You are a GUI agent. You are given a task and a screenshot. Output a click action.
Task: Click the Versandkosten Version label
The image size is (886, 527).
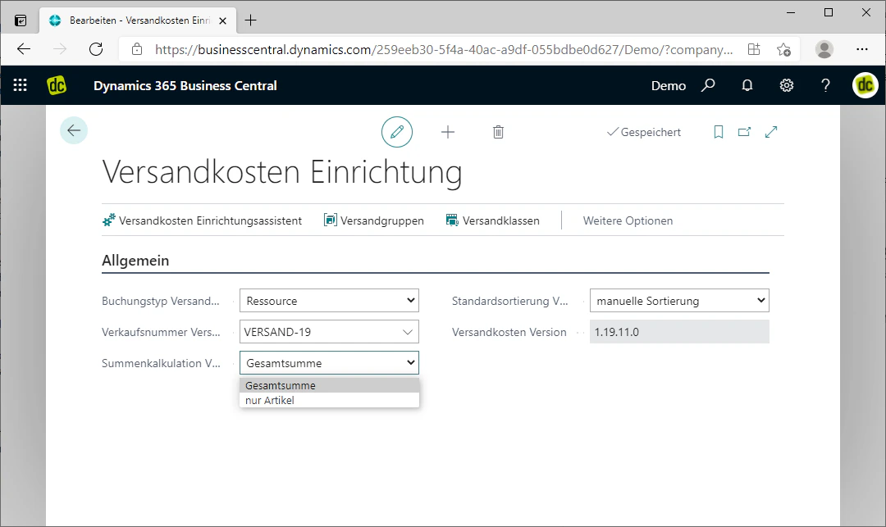coord(509,332)
